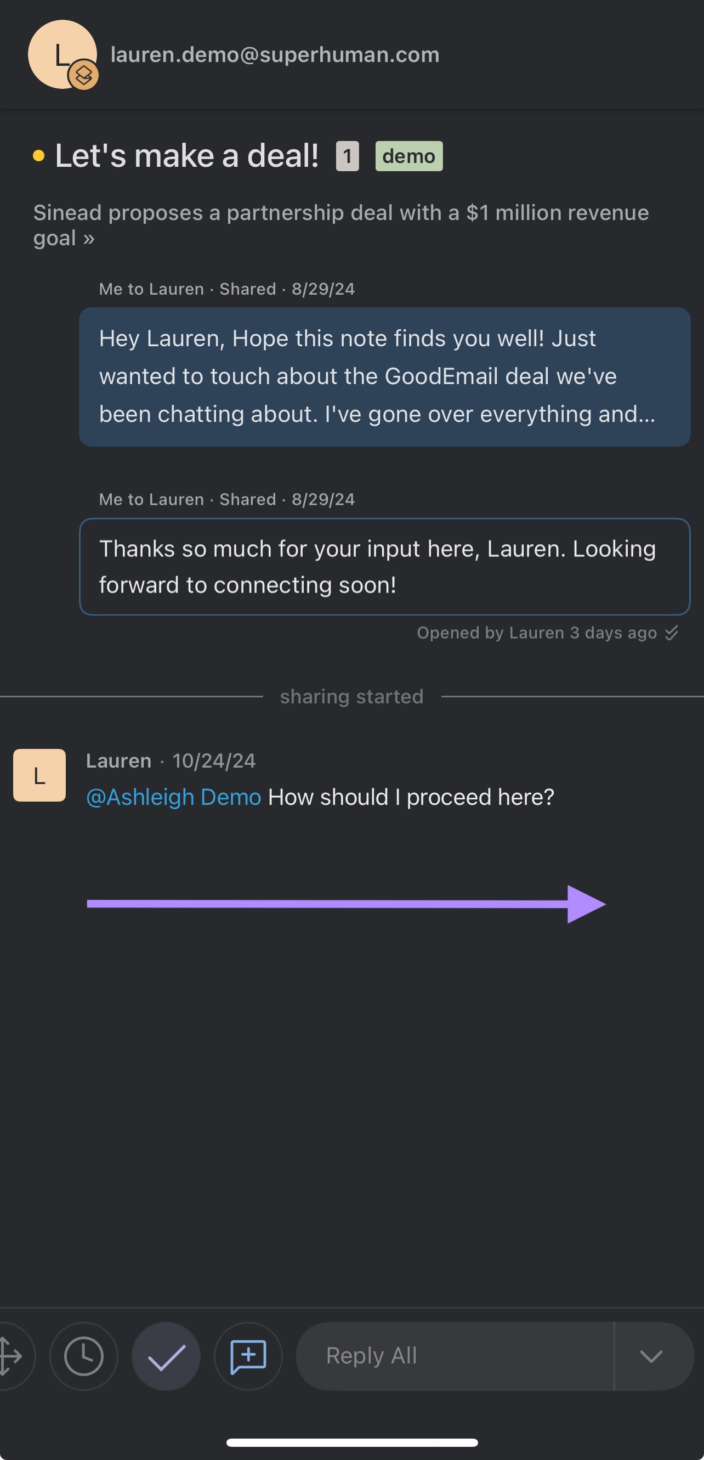This screenshot has width=704, height=1460.
Task: Tap the Reply All field
Action: coord(455,1356)
